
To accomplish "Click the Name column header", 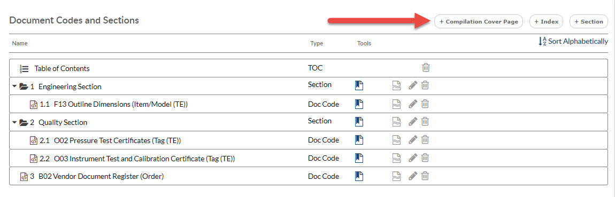I will click(x=20, y=43).
